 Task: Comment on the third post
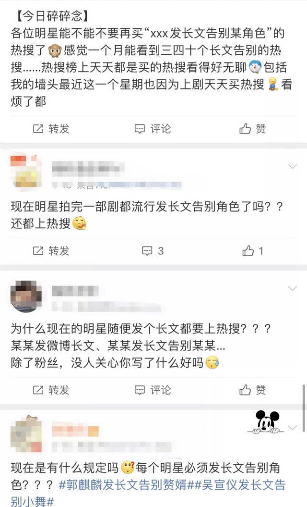(153, 390)
